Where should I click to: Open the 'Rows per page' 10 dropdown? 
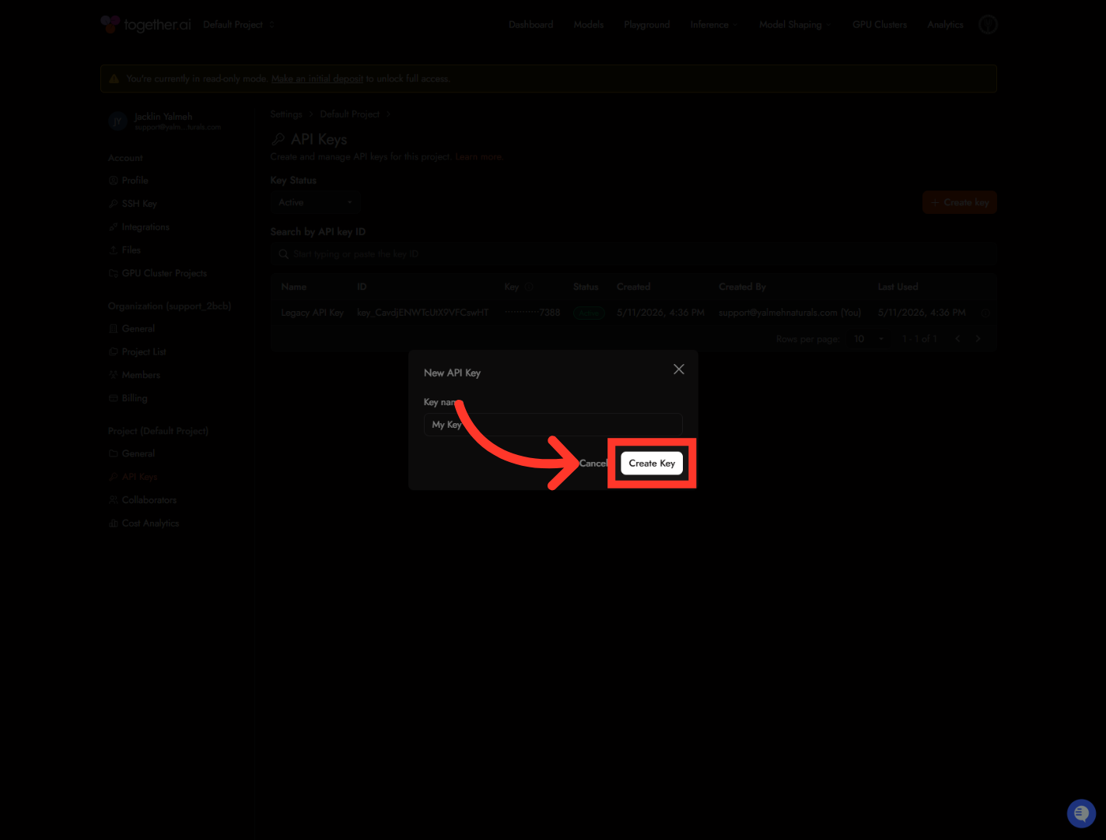[868, 339]
